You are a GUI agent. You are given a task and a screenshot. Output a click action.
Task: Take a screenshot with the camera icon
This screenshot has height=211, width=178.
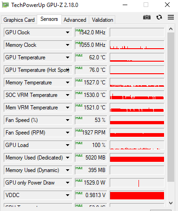pyautogui.click(x=147, y=17)
